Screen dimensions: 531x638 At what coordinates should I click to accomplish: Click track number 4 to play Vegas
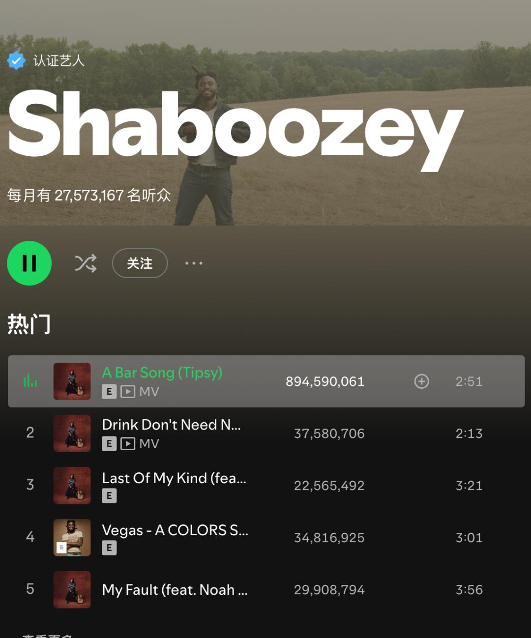pyautogui.click(x=30, y=537)
